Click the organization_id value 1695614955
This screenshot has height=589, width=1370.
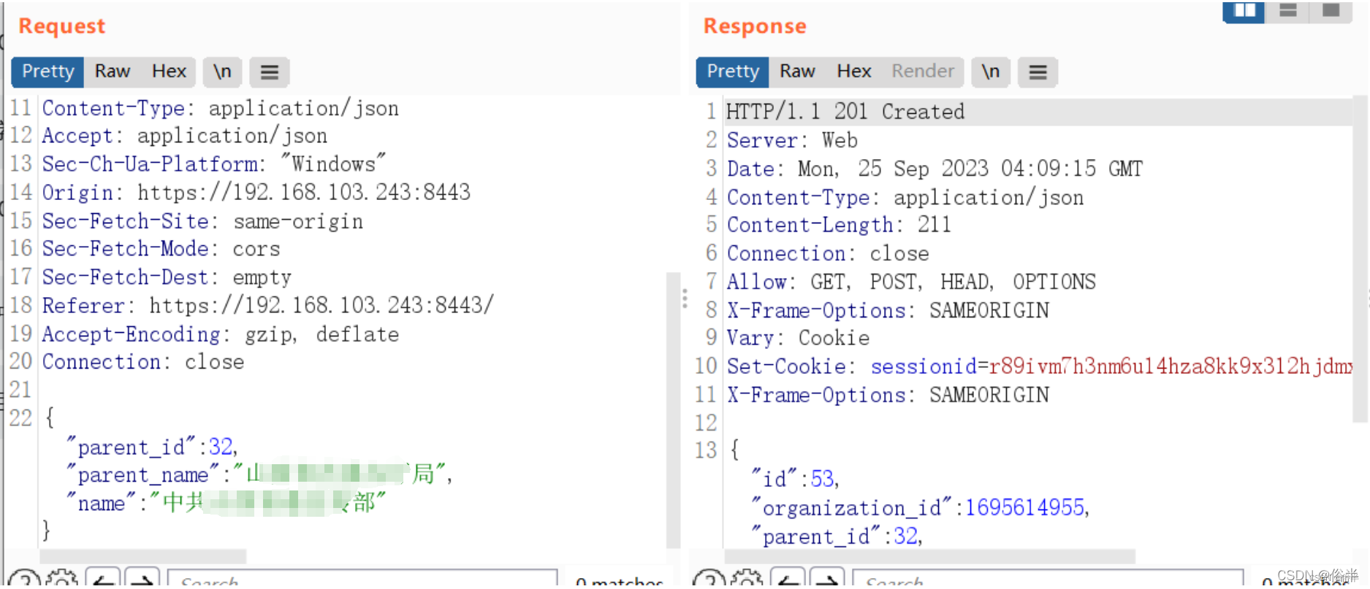1025,507
